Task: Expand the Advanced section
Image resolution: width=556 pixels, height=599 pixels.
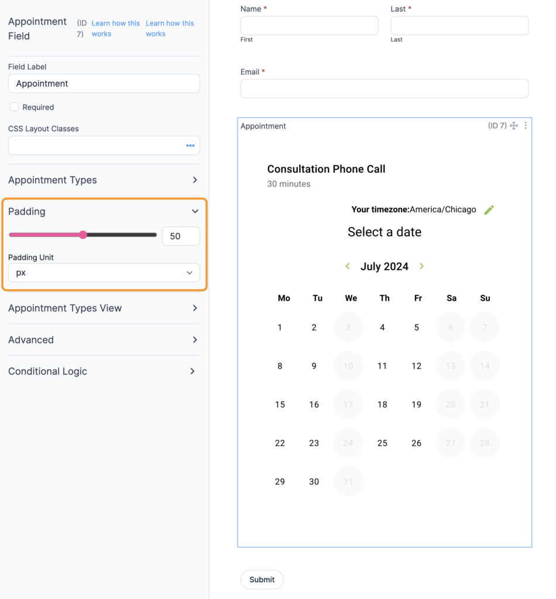Action: [104, 340]
